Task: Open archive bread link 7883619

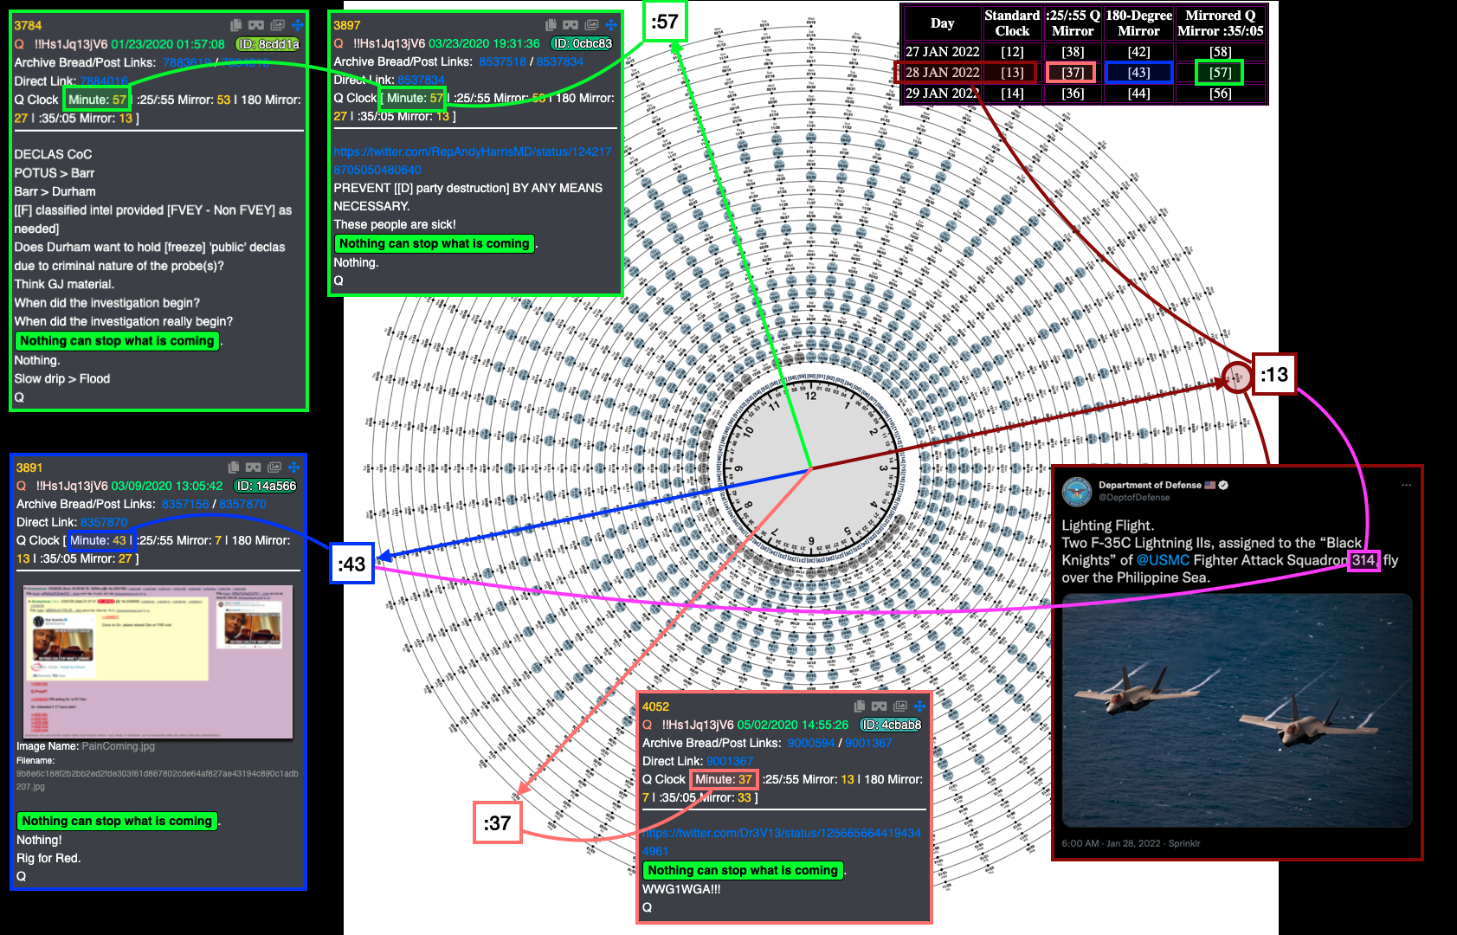Action: click(x=187, y=62)
